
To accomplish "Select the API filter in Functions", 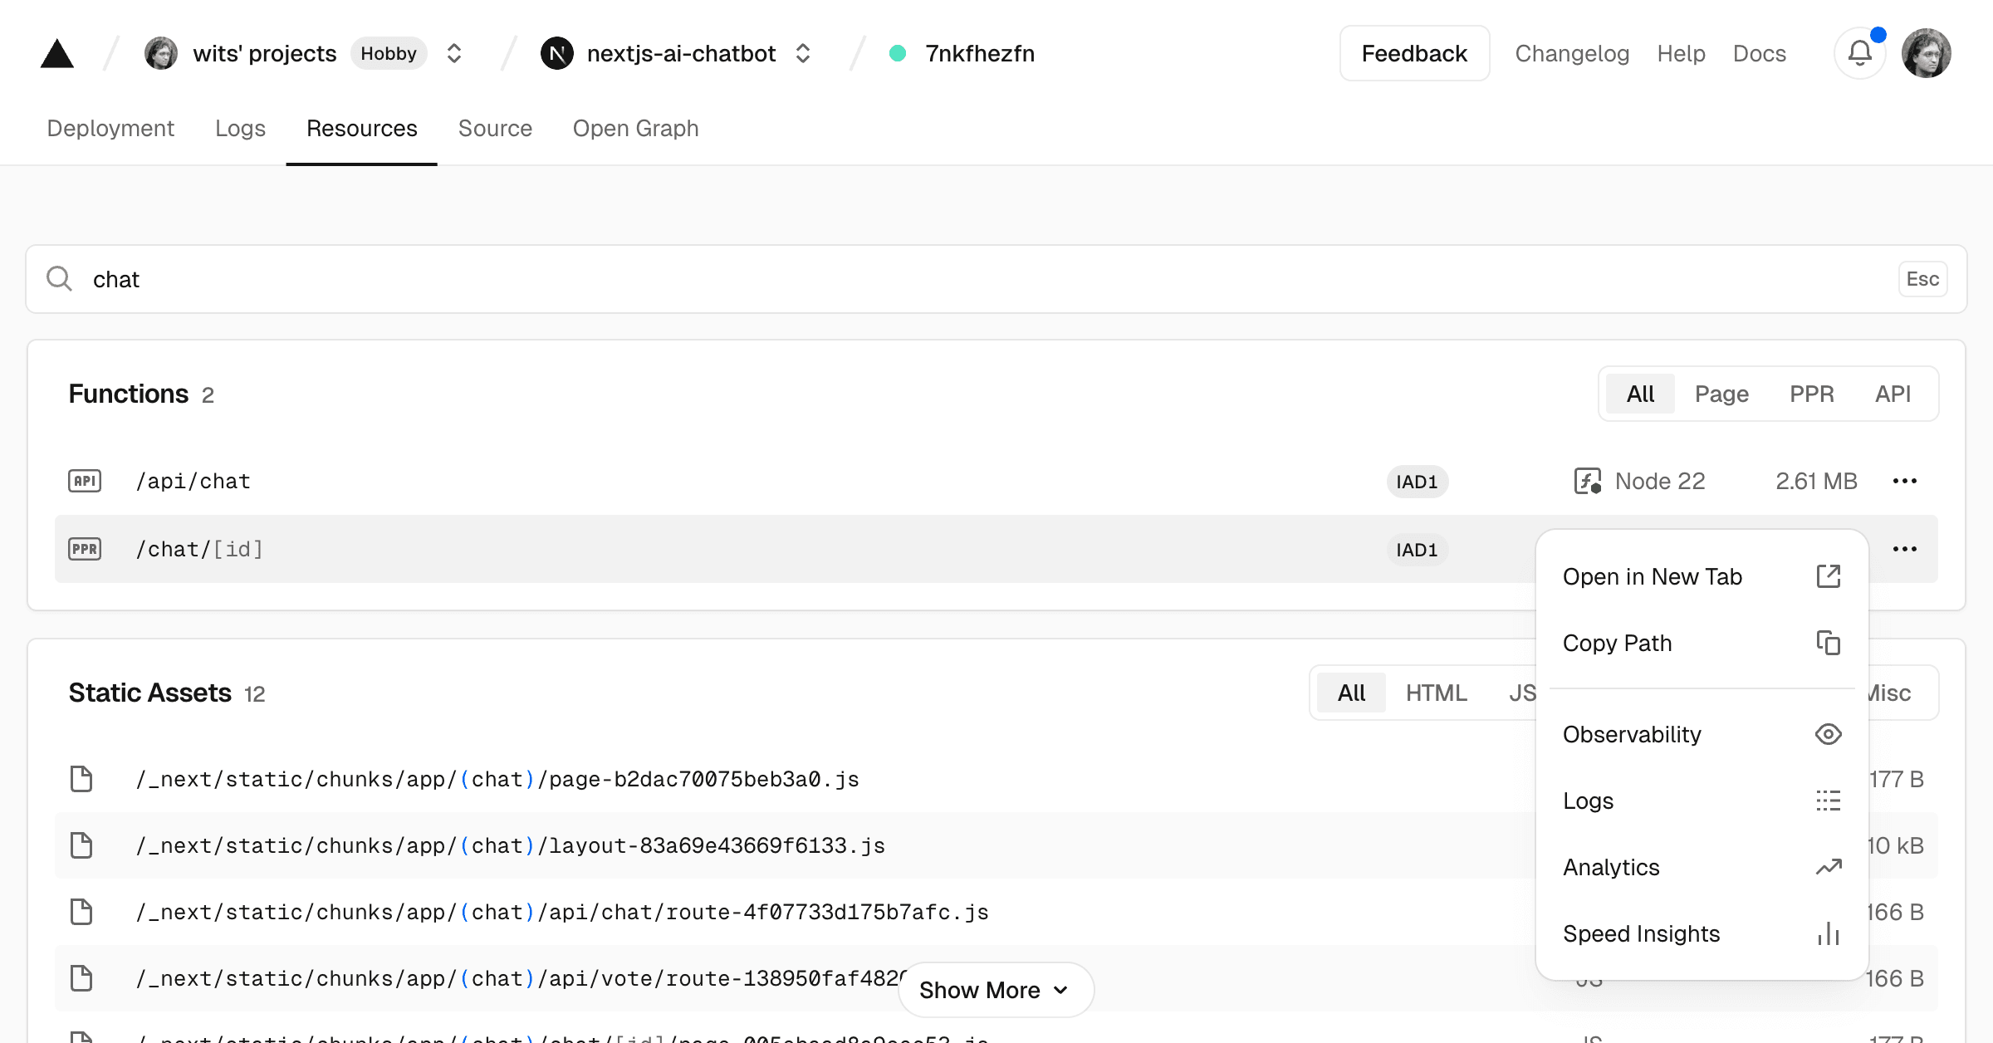I will [x=1893, y=394].
